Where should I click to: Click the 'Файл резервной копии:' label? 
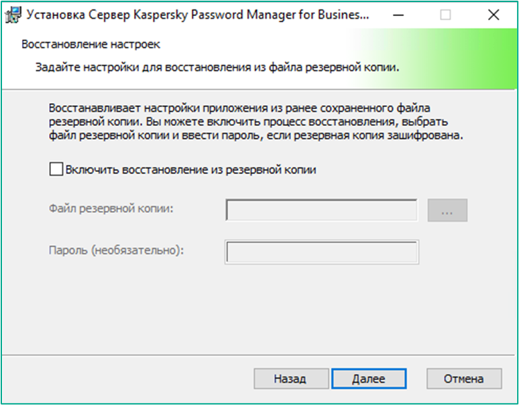pos(111,209)
